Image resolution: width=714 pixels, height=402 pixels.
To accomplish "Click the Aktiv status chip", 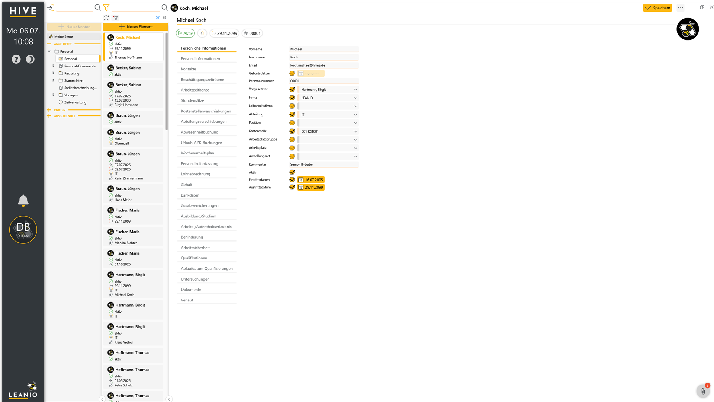I will click(185, 33).
